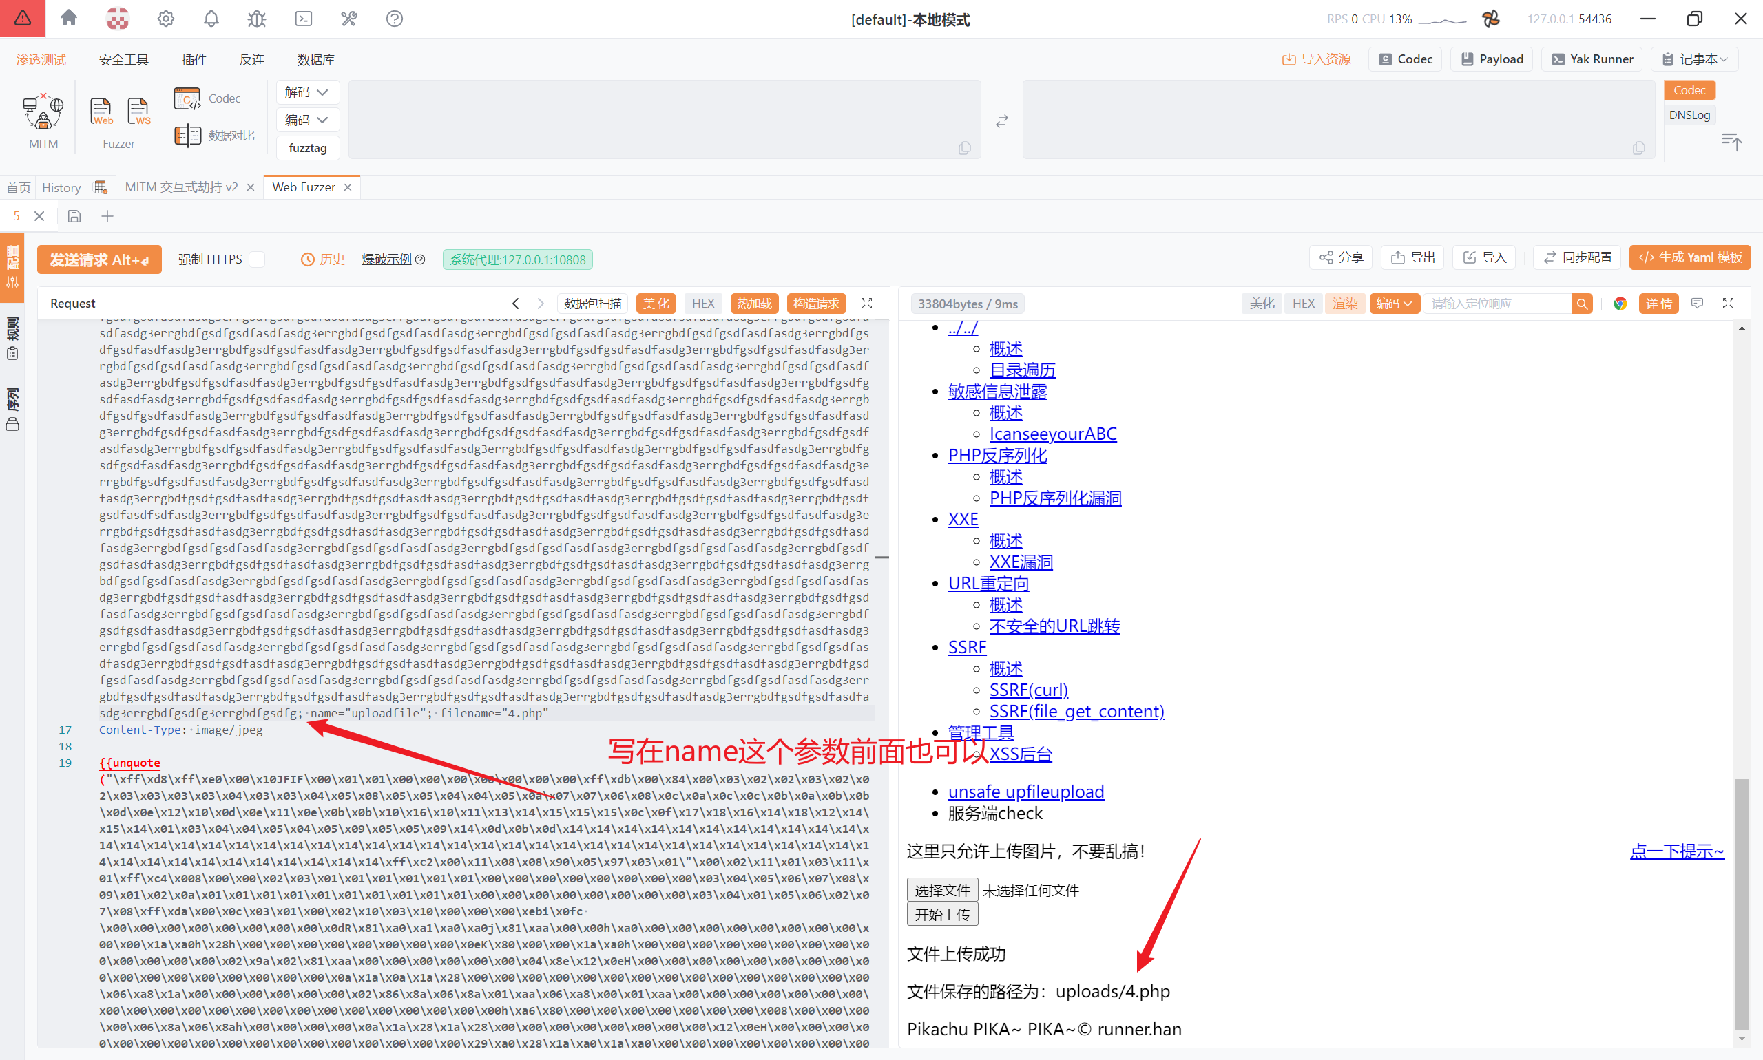Click the swap arrows between codec boxes
1763x1060 pixels.
(x=1002, y=121)
